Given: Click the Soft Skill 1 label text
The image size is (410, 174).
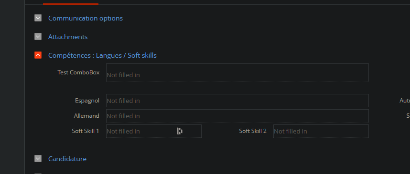Looking at the screenshot, I should (x=86, y=131).
